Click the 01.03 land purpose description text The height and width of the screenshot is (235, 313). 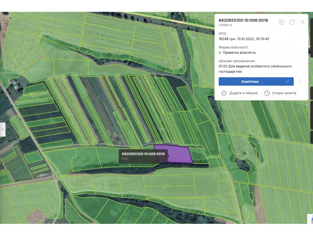255,69
